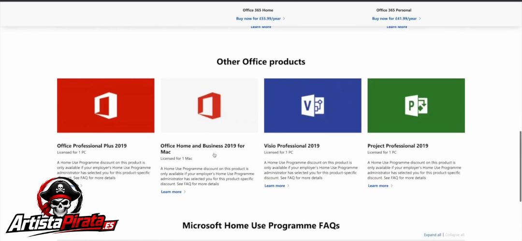This screenshot has height=241, width=522.
Task: Select Project Professional 2019 title
Action: pos(398,146)
